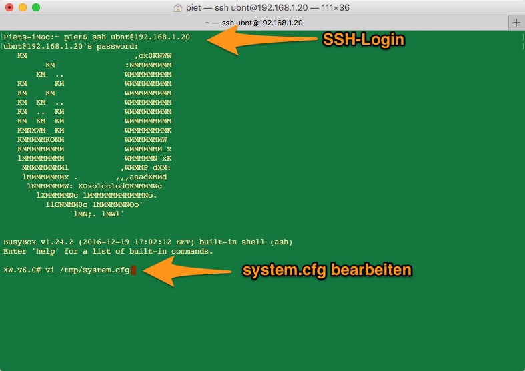Click the window title text 'piet — ssh ubnt@192.168.1.20'

click(247, 7)
